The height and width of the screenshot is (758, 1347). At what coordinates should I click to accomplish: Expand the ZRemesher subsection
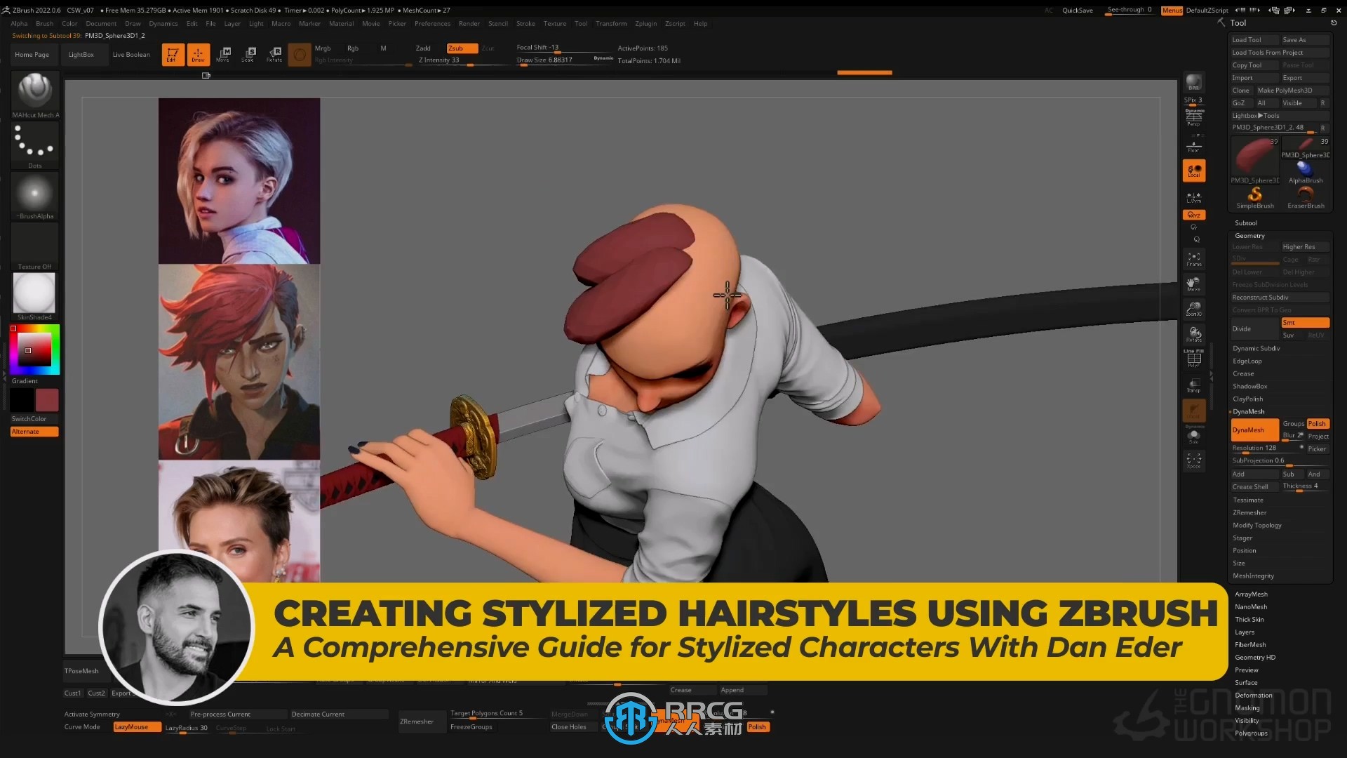coord(1249,513)
